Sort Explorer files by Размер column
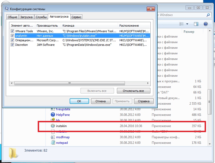 tap(189, 32)
